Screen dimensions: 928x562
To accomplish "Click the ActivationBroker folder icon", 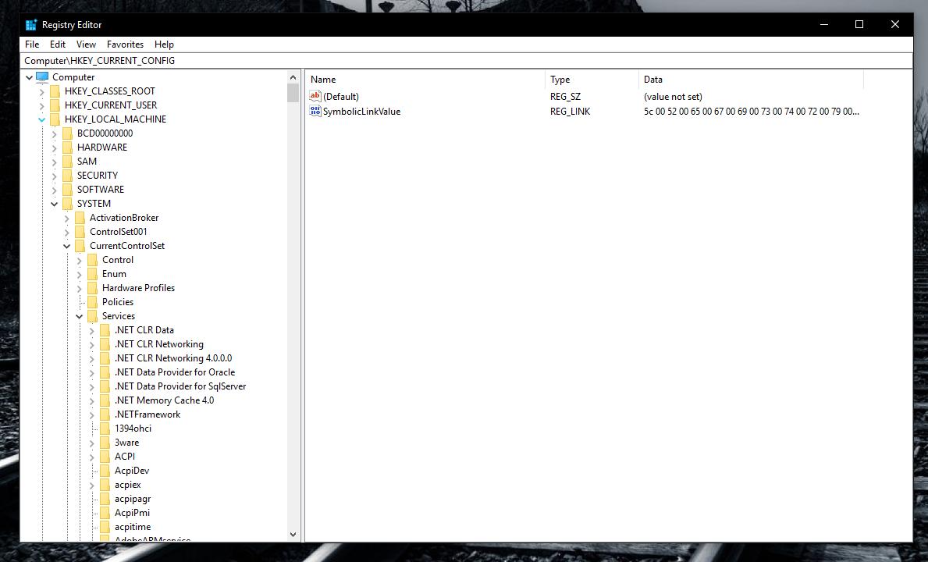I will (x=80, y=218).
